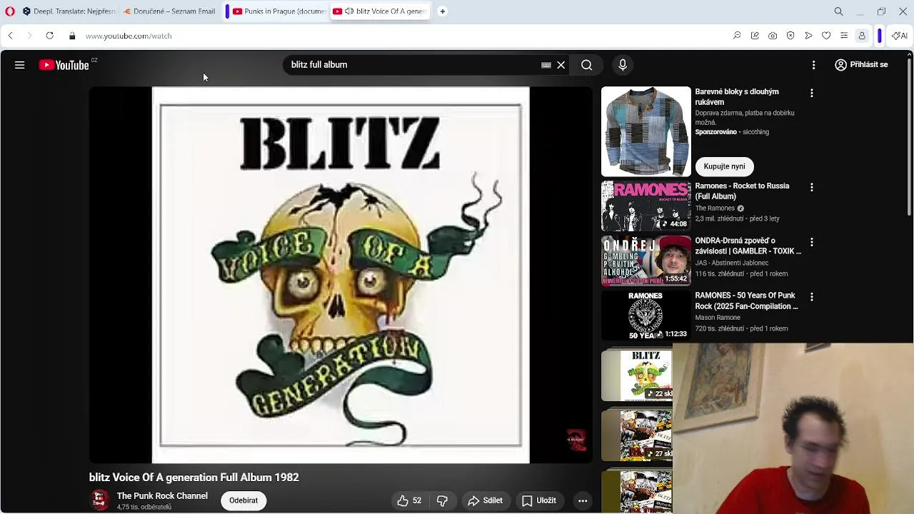
Task: Click JAS - Abstinenti Jablonec channel name
Action: click(732, 263)
